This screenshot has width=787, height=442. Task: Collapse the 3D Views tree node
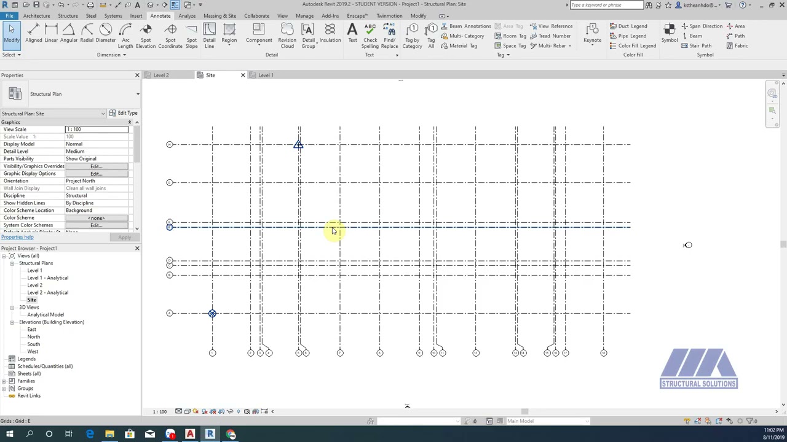click(12, 308)
